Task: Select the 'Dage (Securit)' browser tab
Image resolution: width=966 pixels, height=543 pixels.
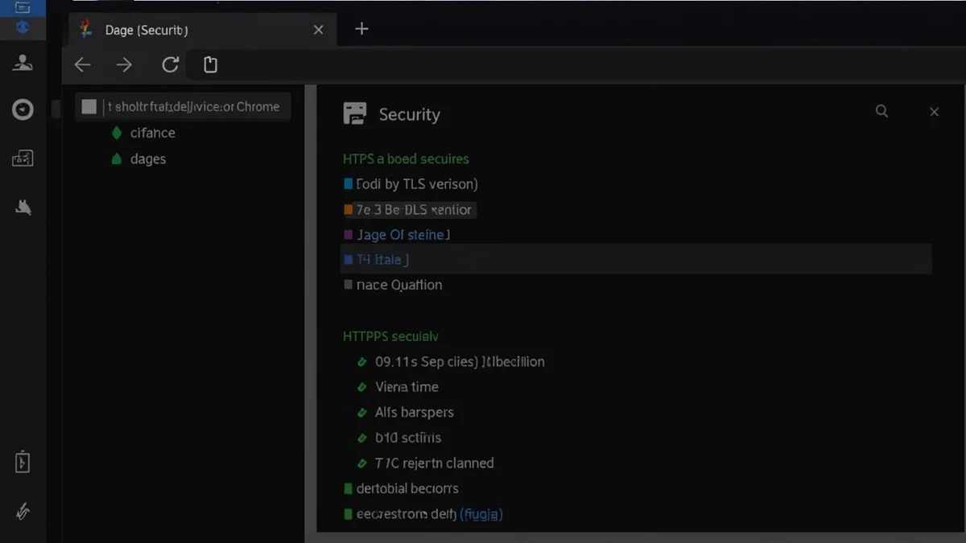Action: click(201, 30)
